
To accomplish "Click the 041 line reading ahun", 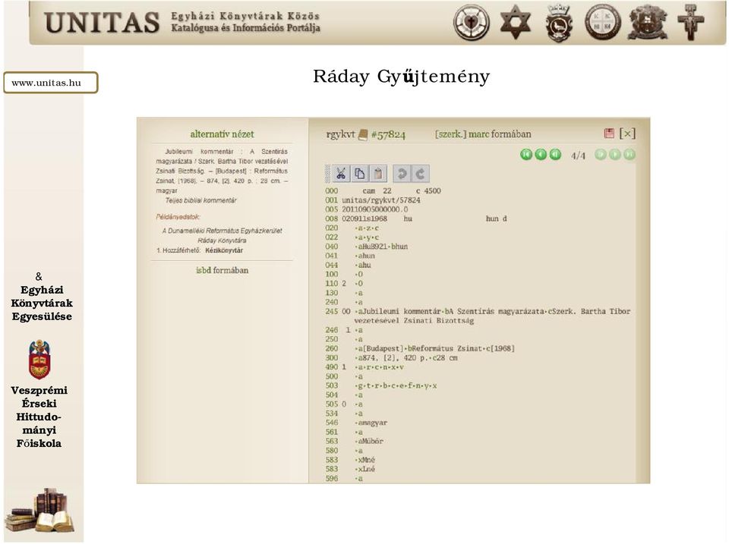I will (x=350, y=256).
